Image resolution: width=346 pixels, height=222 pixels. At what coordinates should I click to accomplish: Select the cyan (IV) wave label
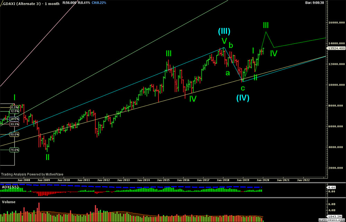[x=243, y=98]
